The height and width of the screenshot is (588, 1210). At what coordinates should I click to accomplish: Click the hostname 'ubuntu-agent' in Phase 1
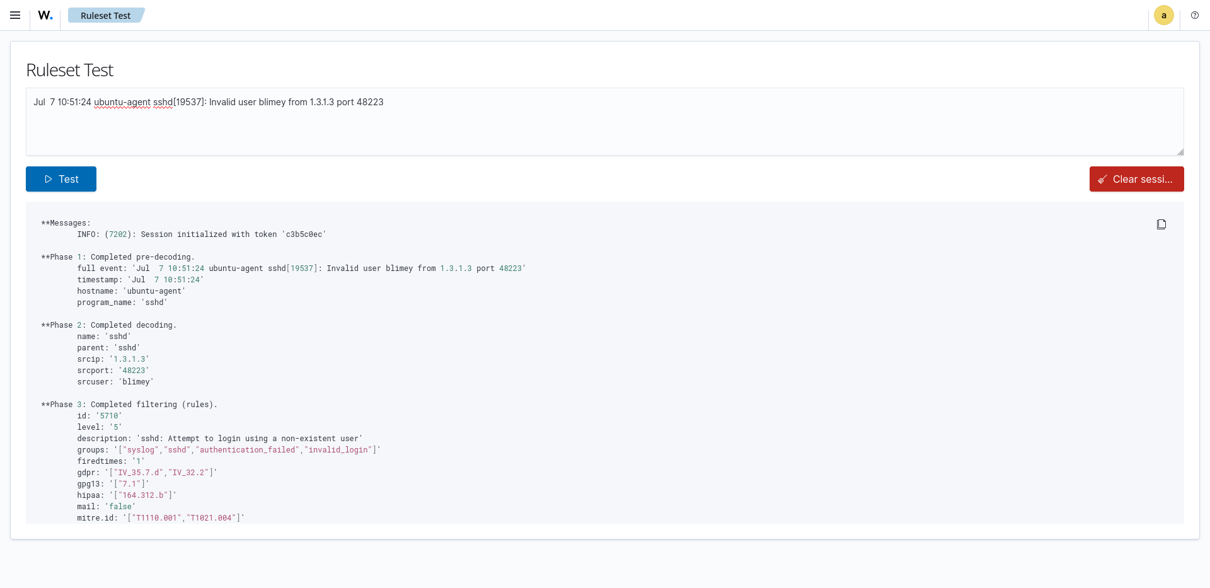tap(154, 291)
